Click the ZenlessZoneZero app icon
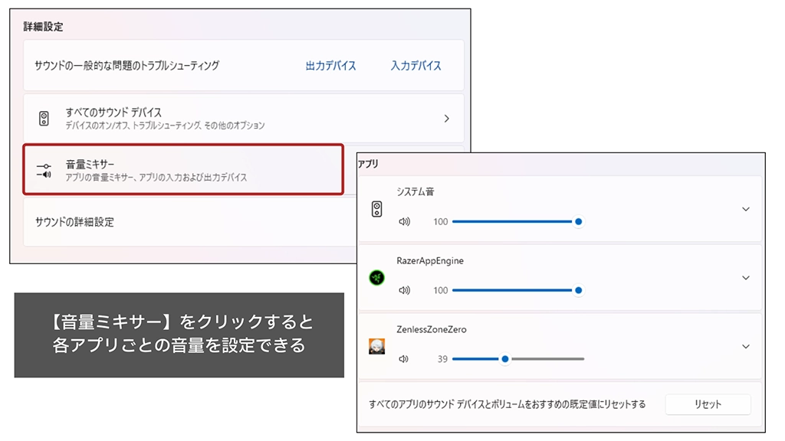 pyautogui.click(x=376, y=346)
